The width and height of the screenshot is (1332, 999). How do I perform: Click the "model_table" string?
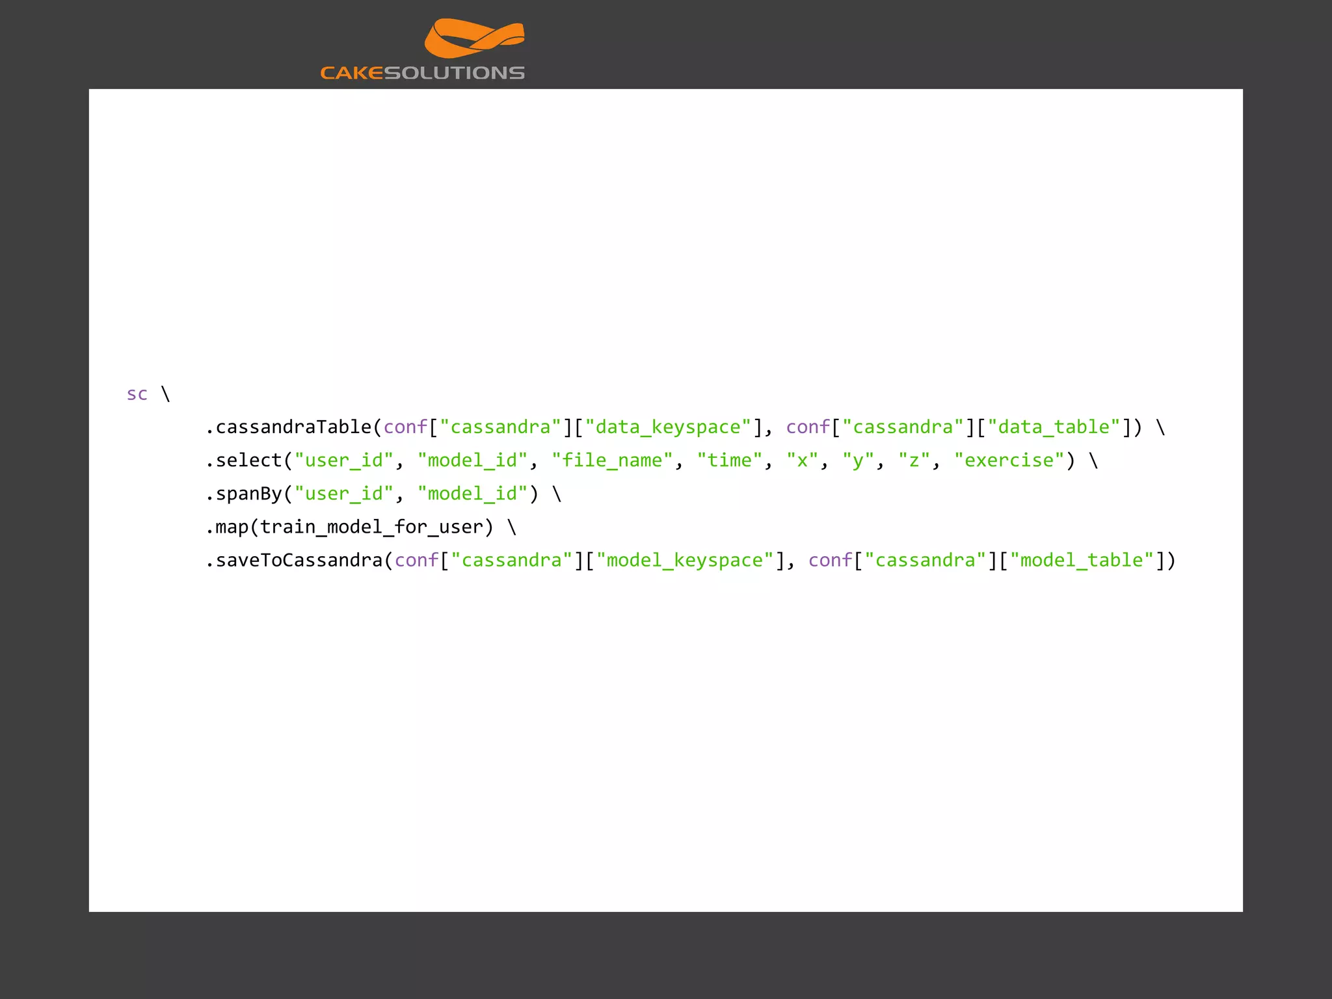(1081, 560)
